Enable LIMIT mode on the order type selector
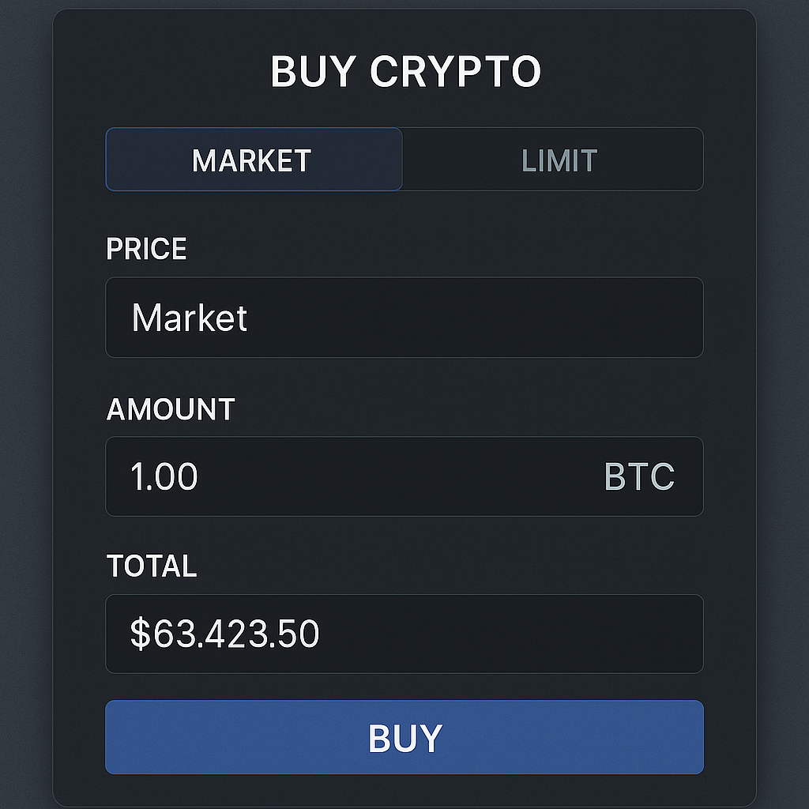The width and height of the screenshot is (809, 809). (553, 160)
